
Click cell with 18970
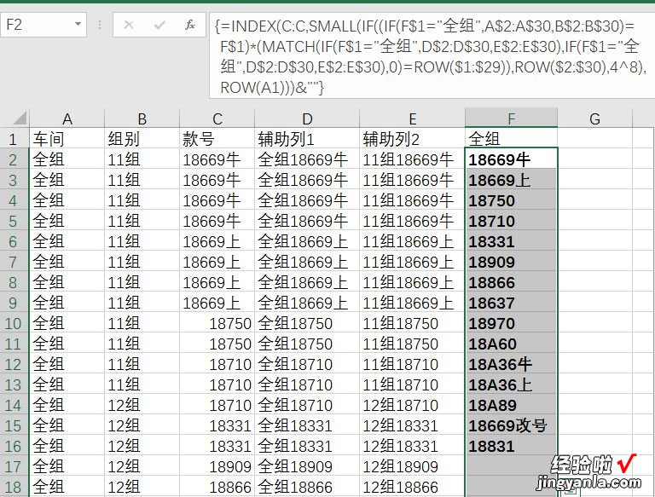click(x=511, y=323)
